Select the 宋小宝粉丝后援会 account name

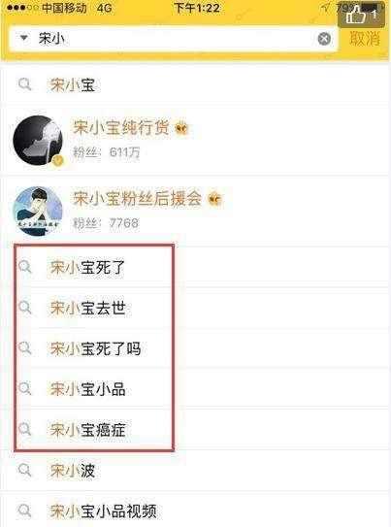pos(138,198)
